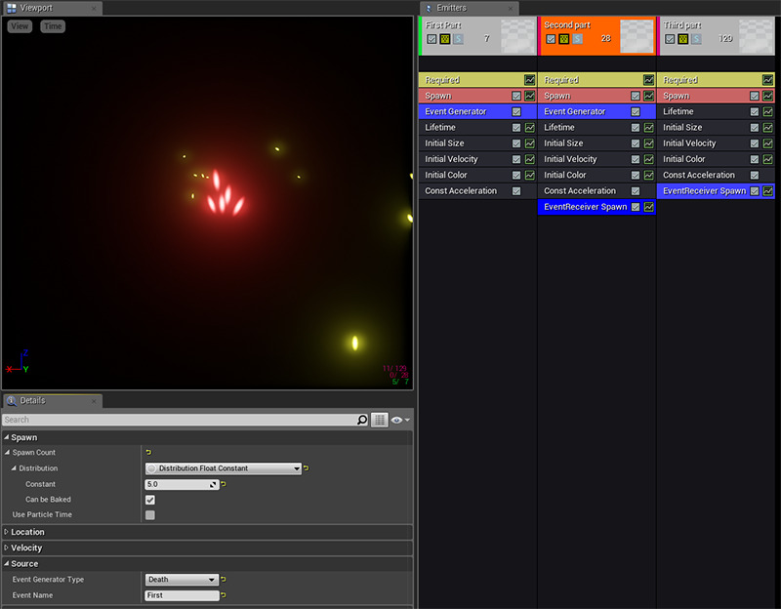Image resolution: width=781 pixels, height=609 pixels.
Task: Open Distribution Float Constant dropdown
Action: (223, 468)
